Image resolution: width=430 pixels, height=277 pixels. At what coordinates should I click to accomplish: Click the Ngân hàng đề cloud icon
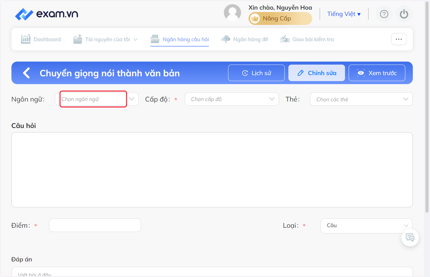pos(226,39)
